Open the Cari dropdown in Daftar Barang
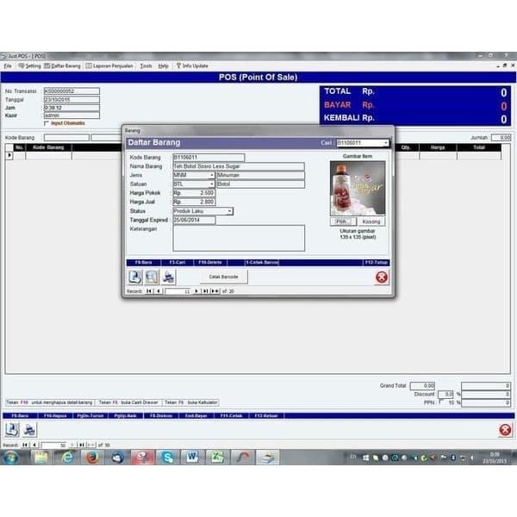The image size is (517, 517). [x=385, y=143]
